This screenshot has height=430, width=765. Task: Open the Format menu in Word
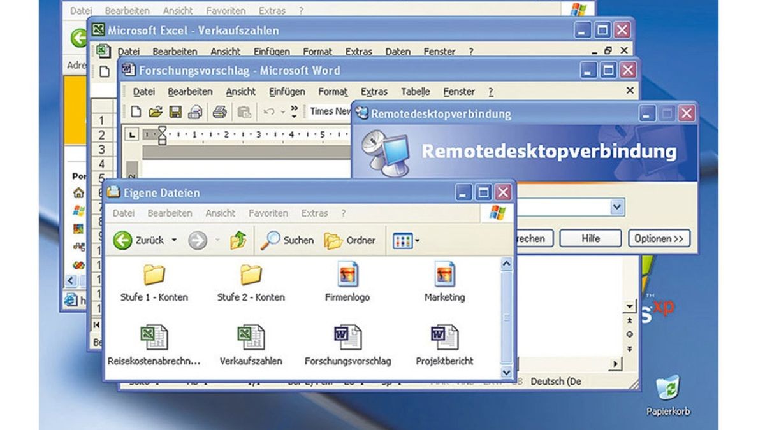[332, 91]
